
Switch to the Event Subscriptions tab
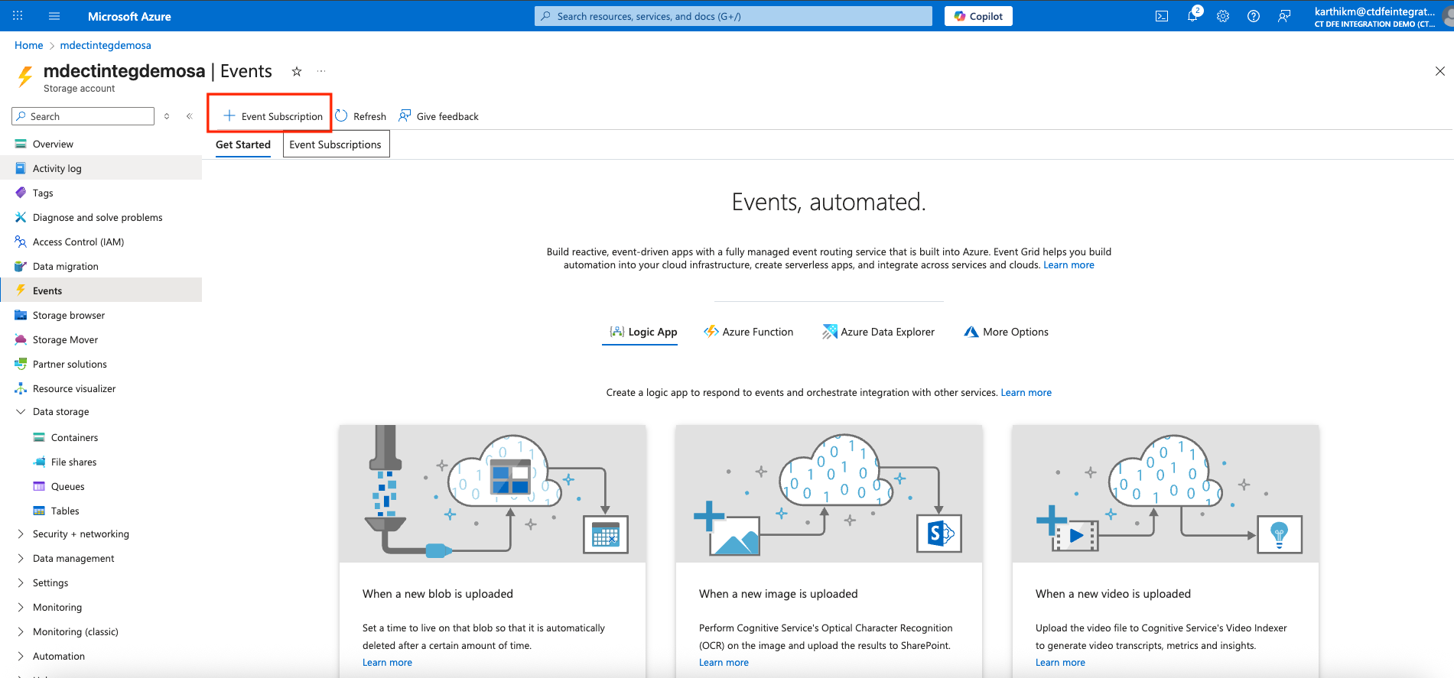(x=335, y=144)
